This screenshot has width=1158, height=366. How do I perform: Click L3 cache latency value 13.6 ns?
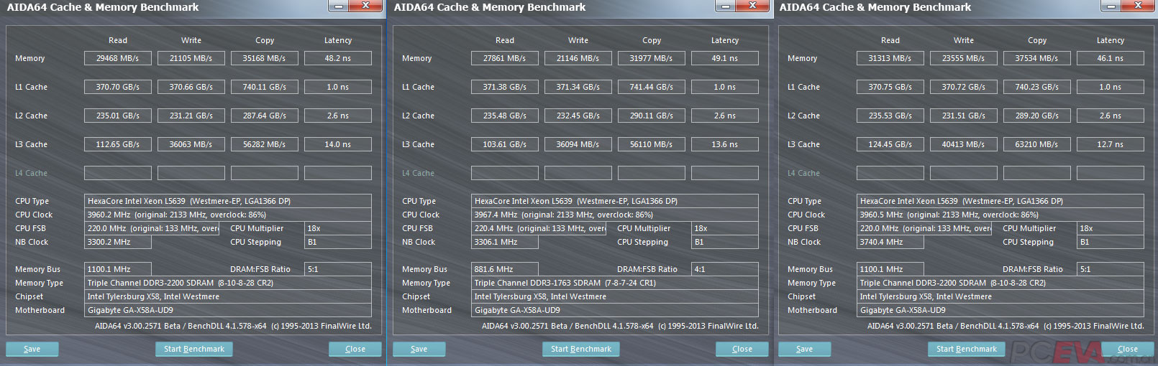pos(725,144)
